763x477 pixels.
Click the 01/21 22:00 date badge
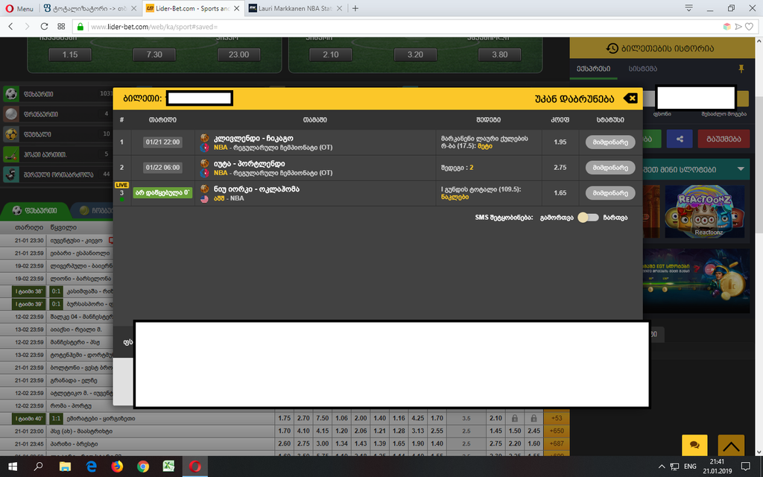[x=162, y=142]
